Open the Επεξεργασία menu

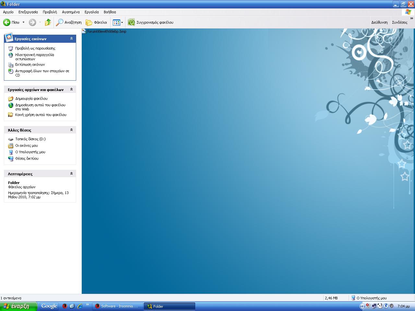[28, 12]
